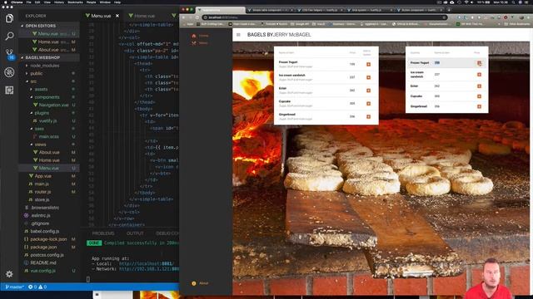The image size is (533, 299).
Task: Add Ice cream sandwich to basket via plus
Action: 368,77
